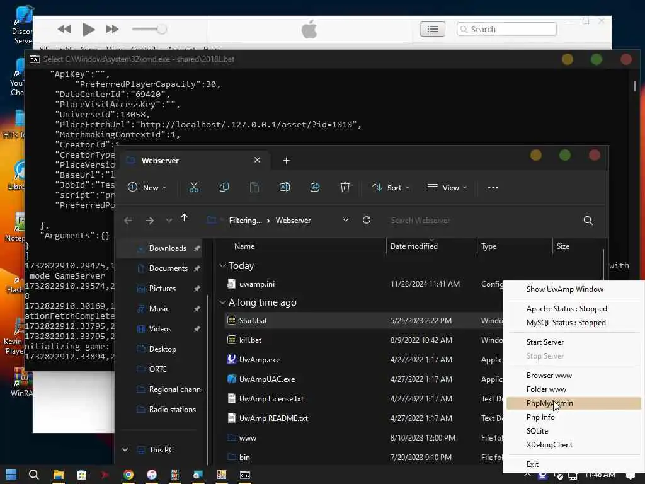
Task: Open the New dropdown in Explorer
Action: pos(147,188)
